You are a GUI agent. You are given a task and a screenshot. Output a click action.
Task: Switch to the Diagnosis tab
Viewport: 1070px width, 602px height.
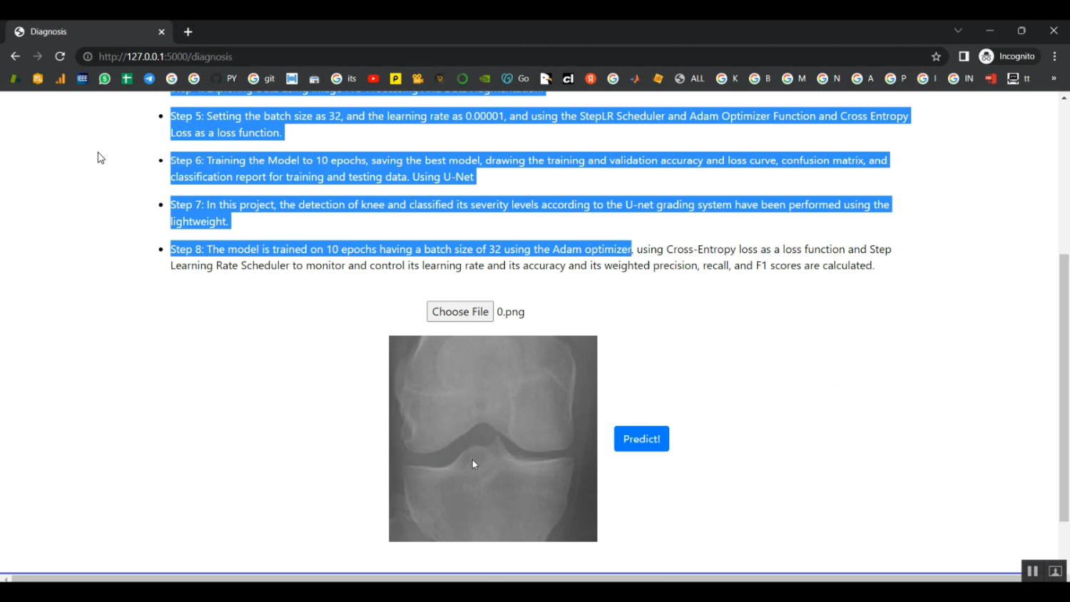click(x=89, y=31)
